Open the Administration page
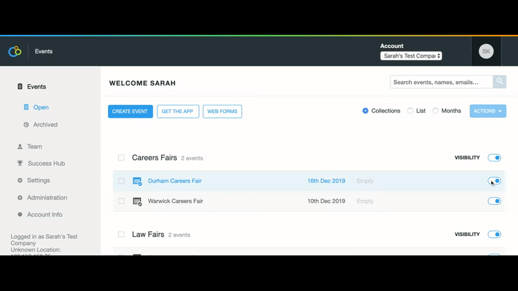518x291 pixels. point(47,198)
